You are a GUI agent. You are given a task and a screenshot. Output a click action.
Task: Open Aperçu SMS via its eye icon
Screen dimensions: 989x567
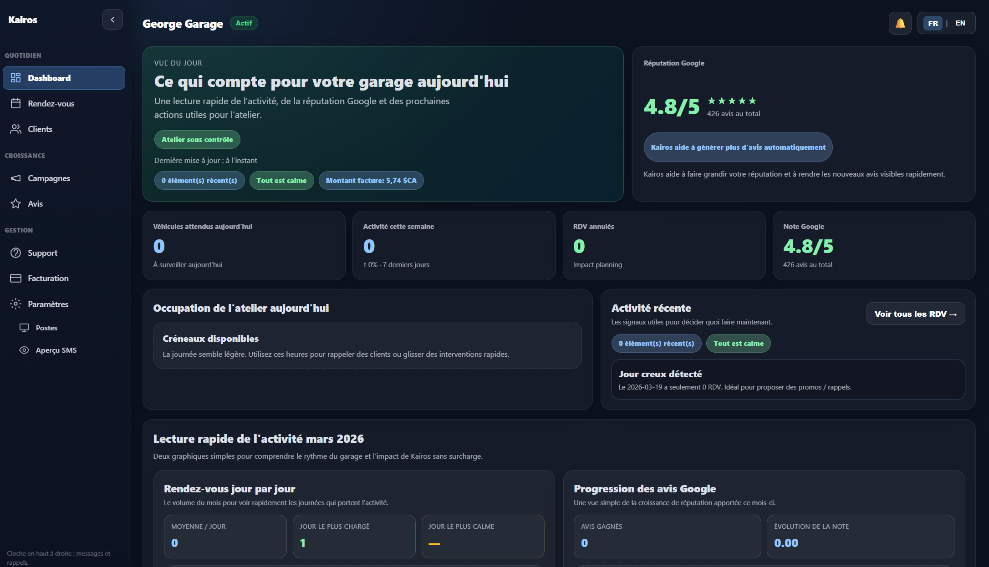(x=24, y=349)
